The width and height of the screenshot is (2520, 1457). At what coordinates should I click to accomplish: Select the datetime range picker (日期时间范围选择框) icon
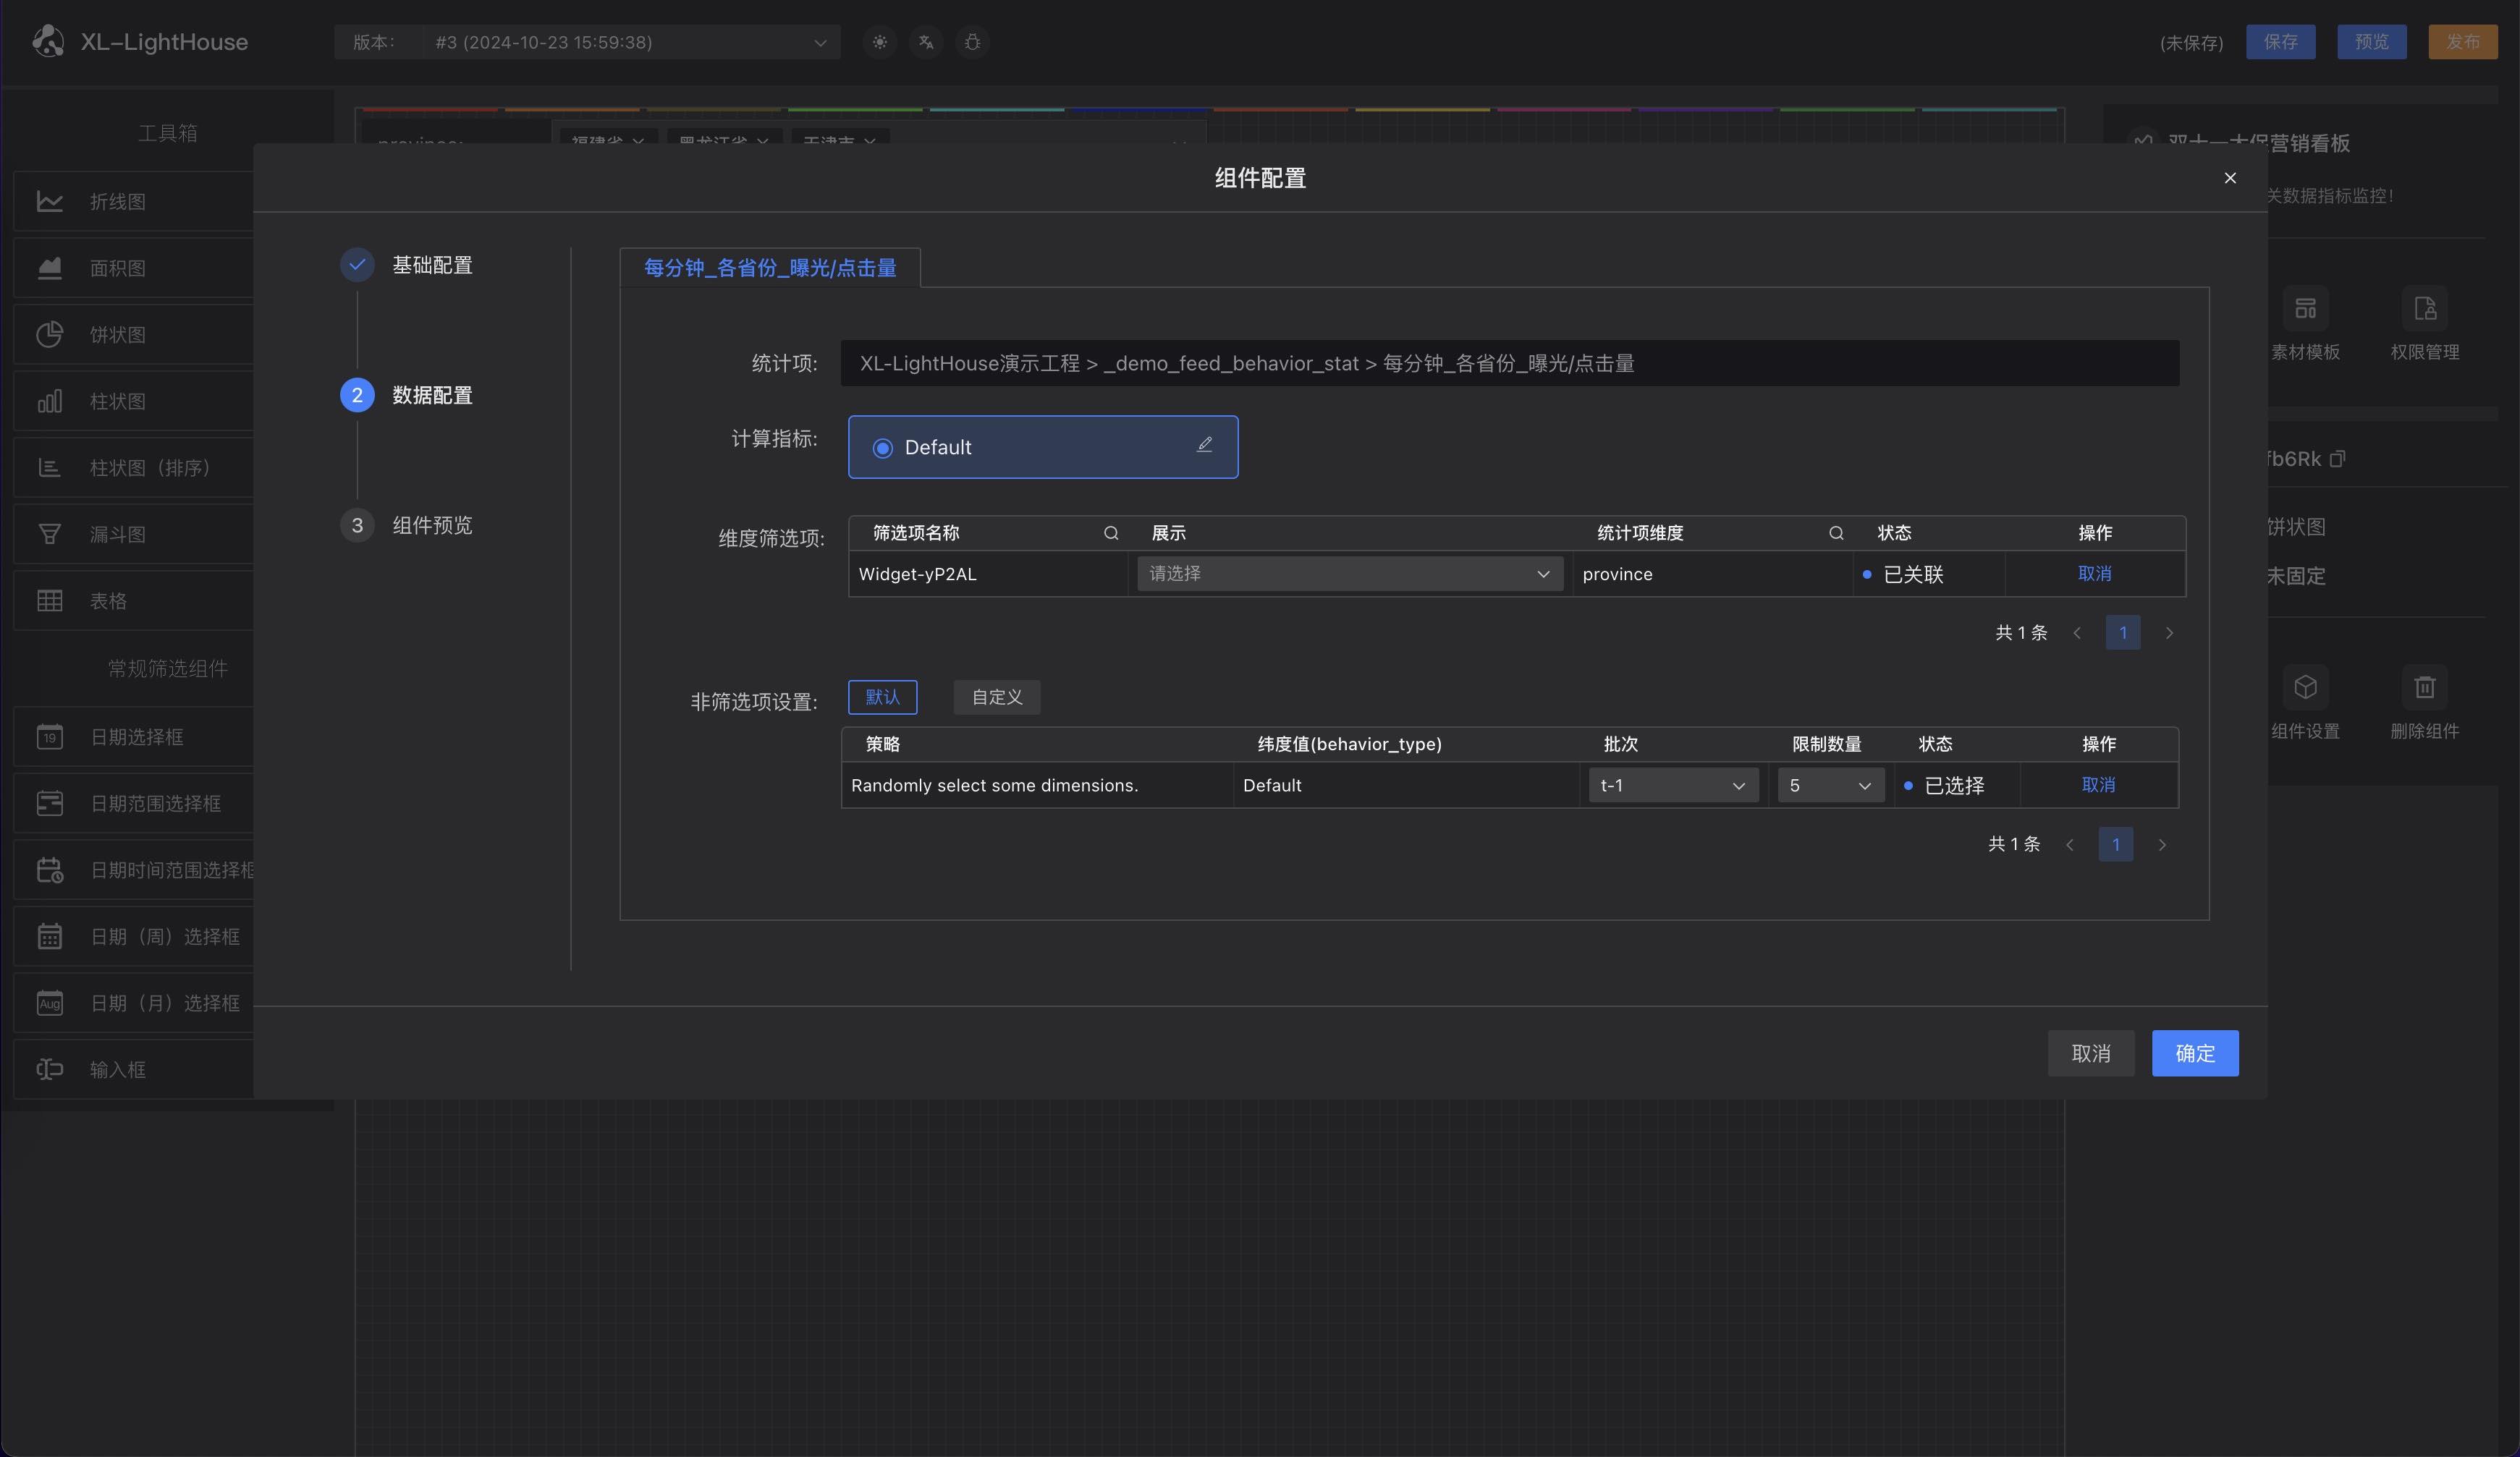pyautogui.click(x=50, y=870)
